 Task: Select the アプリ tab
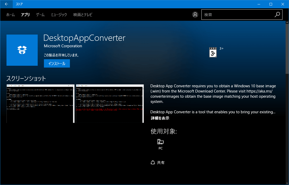coord(25,15)
